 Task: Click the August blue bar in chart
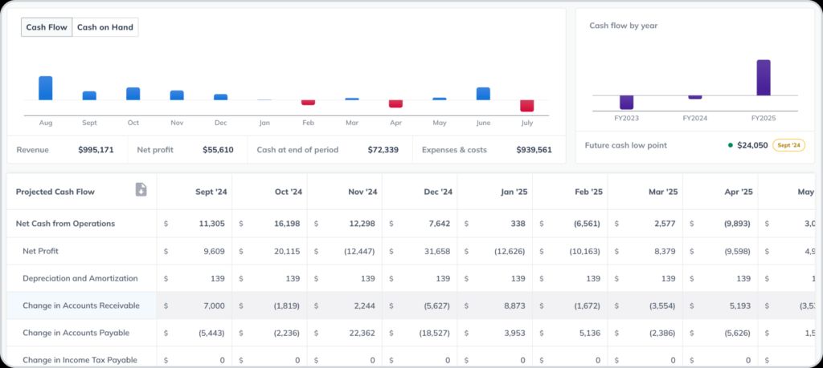46,88
